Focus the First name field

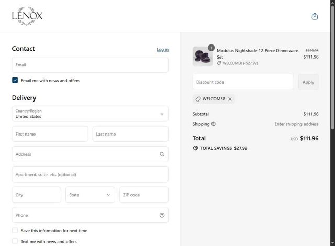pyautogui.click(x=50, y=134)
